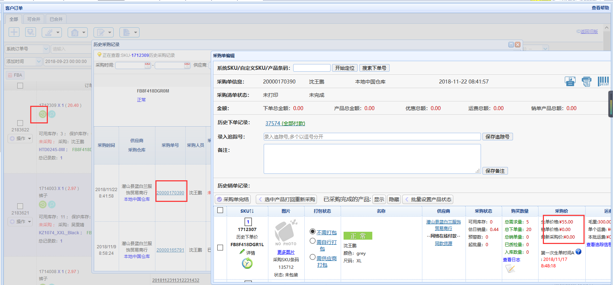
Task: Click the 开始定位 button
Action: click(x=345, y=68)
